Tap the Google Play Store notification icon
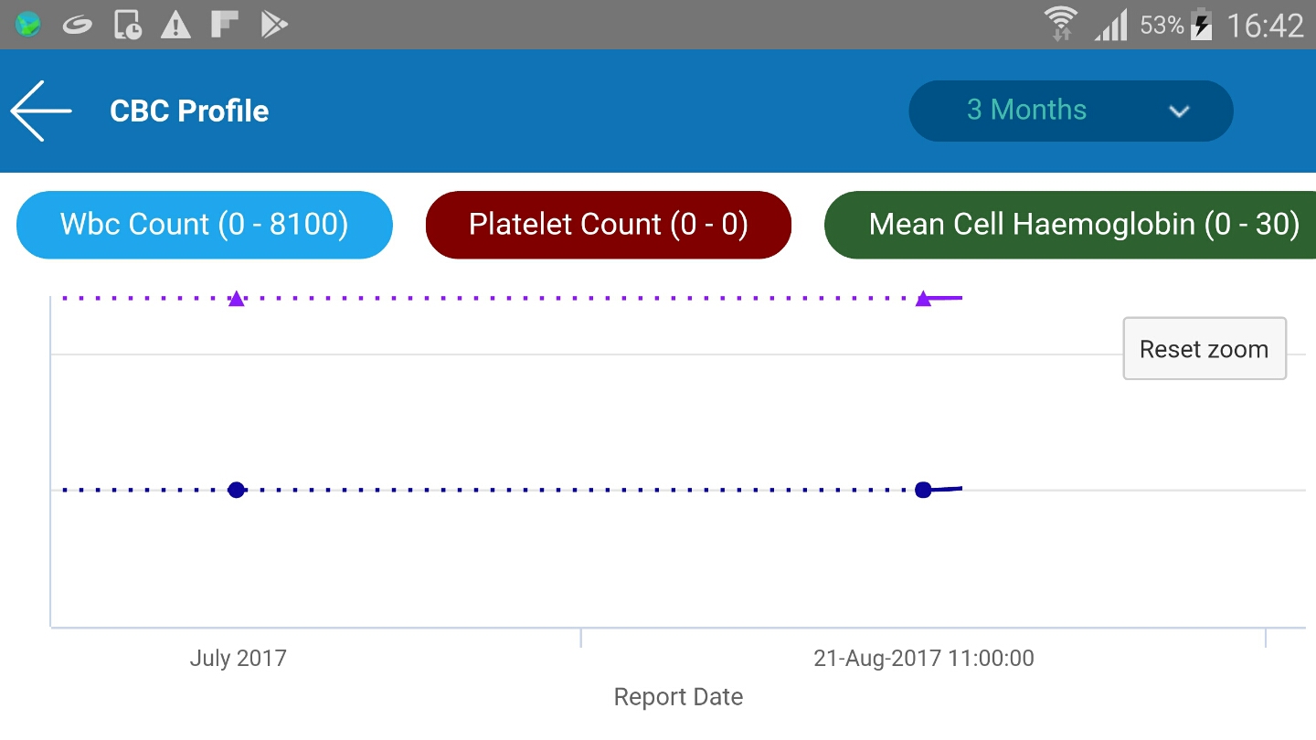This screenshot has height=740, width=1316. pyautogui.click(x=272, y=25)
